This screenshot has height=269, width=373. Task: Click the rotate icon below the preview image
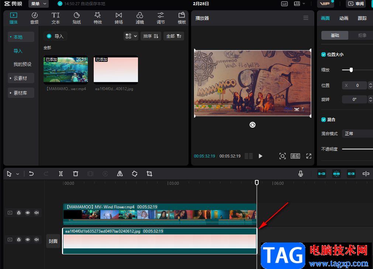[252, 125]
